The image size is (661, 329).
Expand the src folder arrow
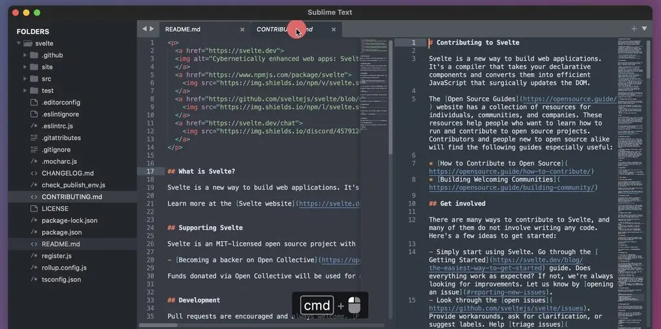tap(25, 78)
